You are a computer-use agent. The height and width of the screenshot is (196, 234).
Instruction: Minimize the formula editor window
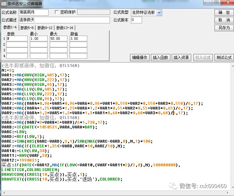207,3
